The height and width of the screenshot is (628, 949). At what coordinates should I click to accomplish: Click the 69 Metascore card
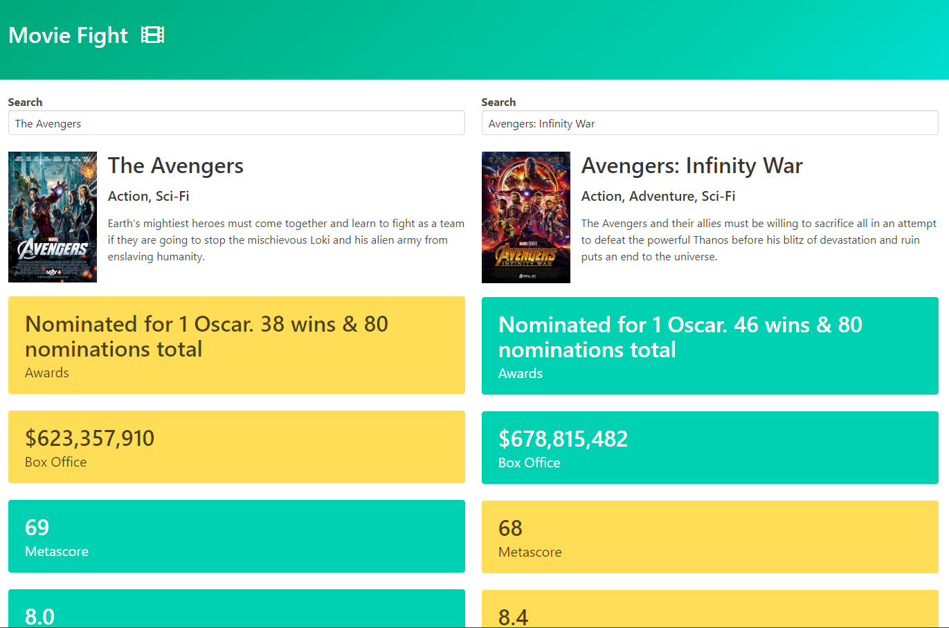pos(236,536)
